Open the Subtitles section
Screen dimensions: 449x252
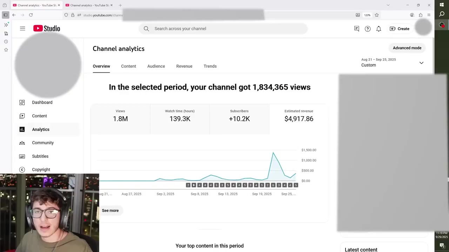(x=40, y=156)
